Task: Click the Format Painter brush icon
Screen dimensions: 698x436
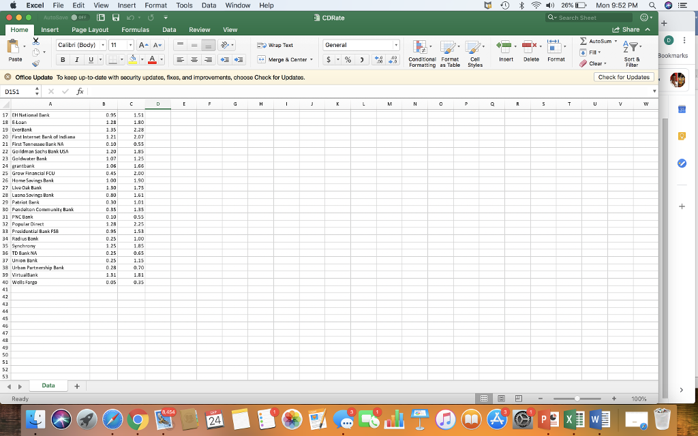Action: pos(36,63)
